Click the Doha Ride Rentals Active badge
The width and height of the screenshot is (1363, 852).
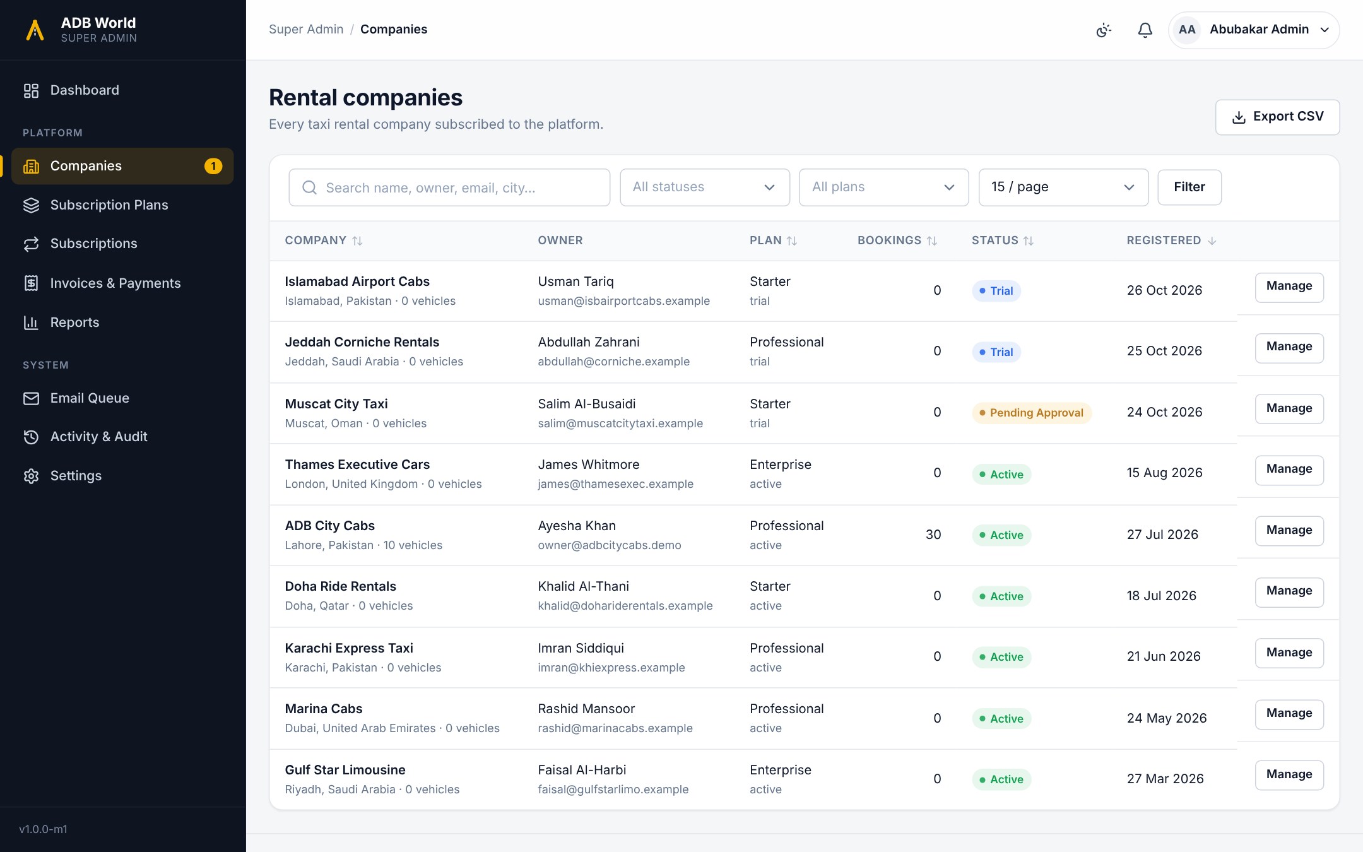[1001, 596]
